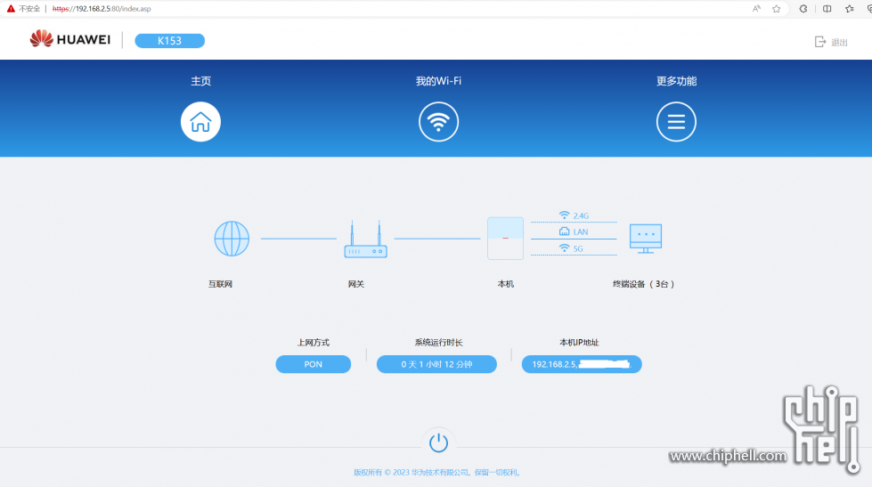Click the 上网方式 label

314,343
